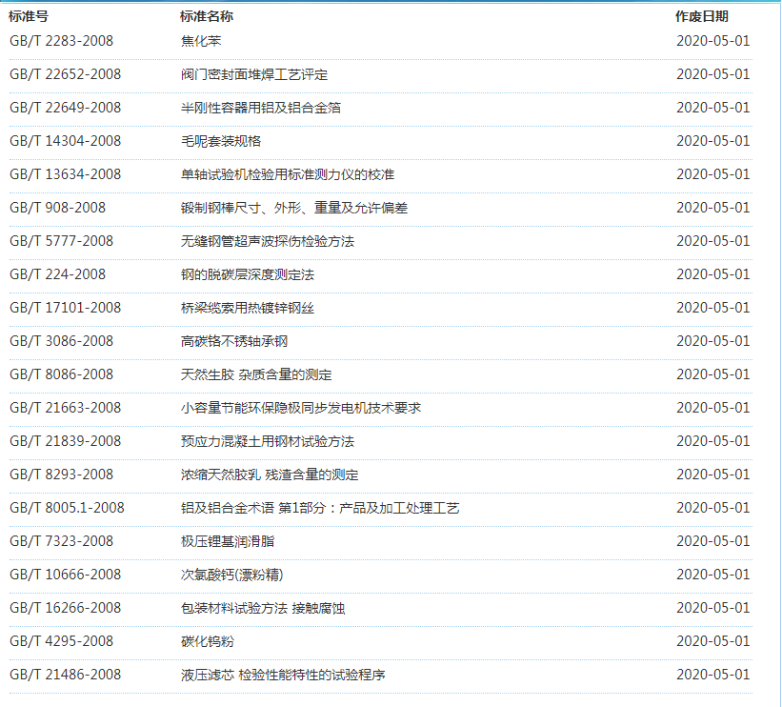The height and width of the screenshot is (707, 782).
Task: Click the 作废日期 column header
Action: [x=702, y=16]
